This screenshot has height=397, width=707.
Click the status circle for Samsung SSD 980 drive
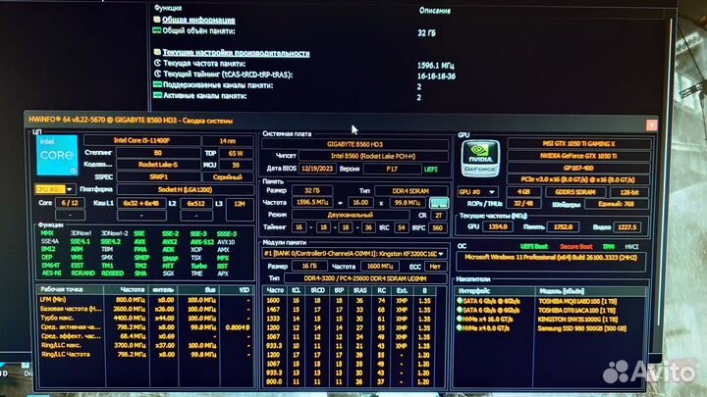tap(460, 327)
